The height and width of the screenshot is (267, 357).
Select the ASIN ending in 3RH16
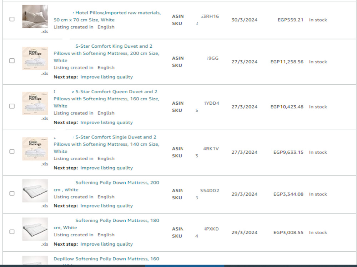click(x=210, y=16)
